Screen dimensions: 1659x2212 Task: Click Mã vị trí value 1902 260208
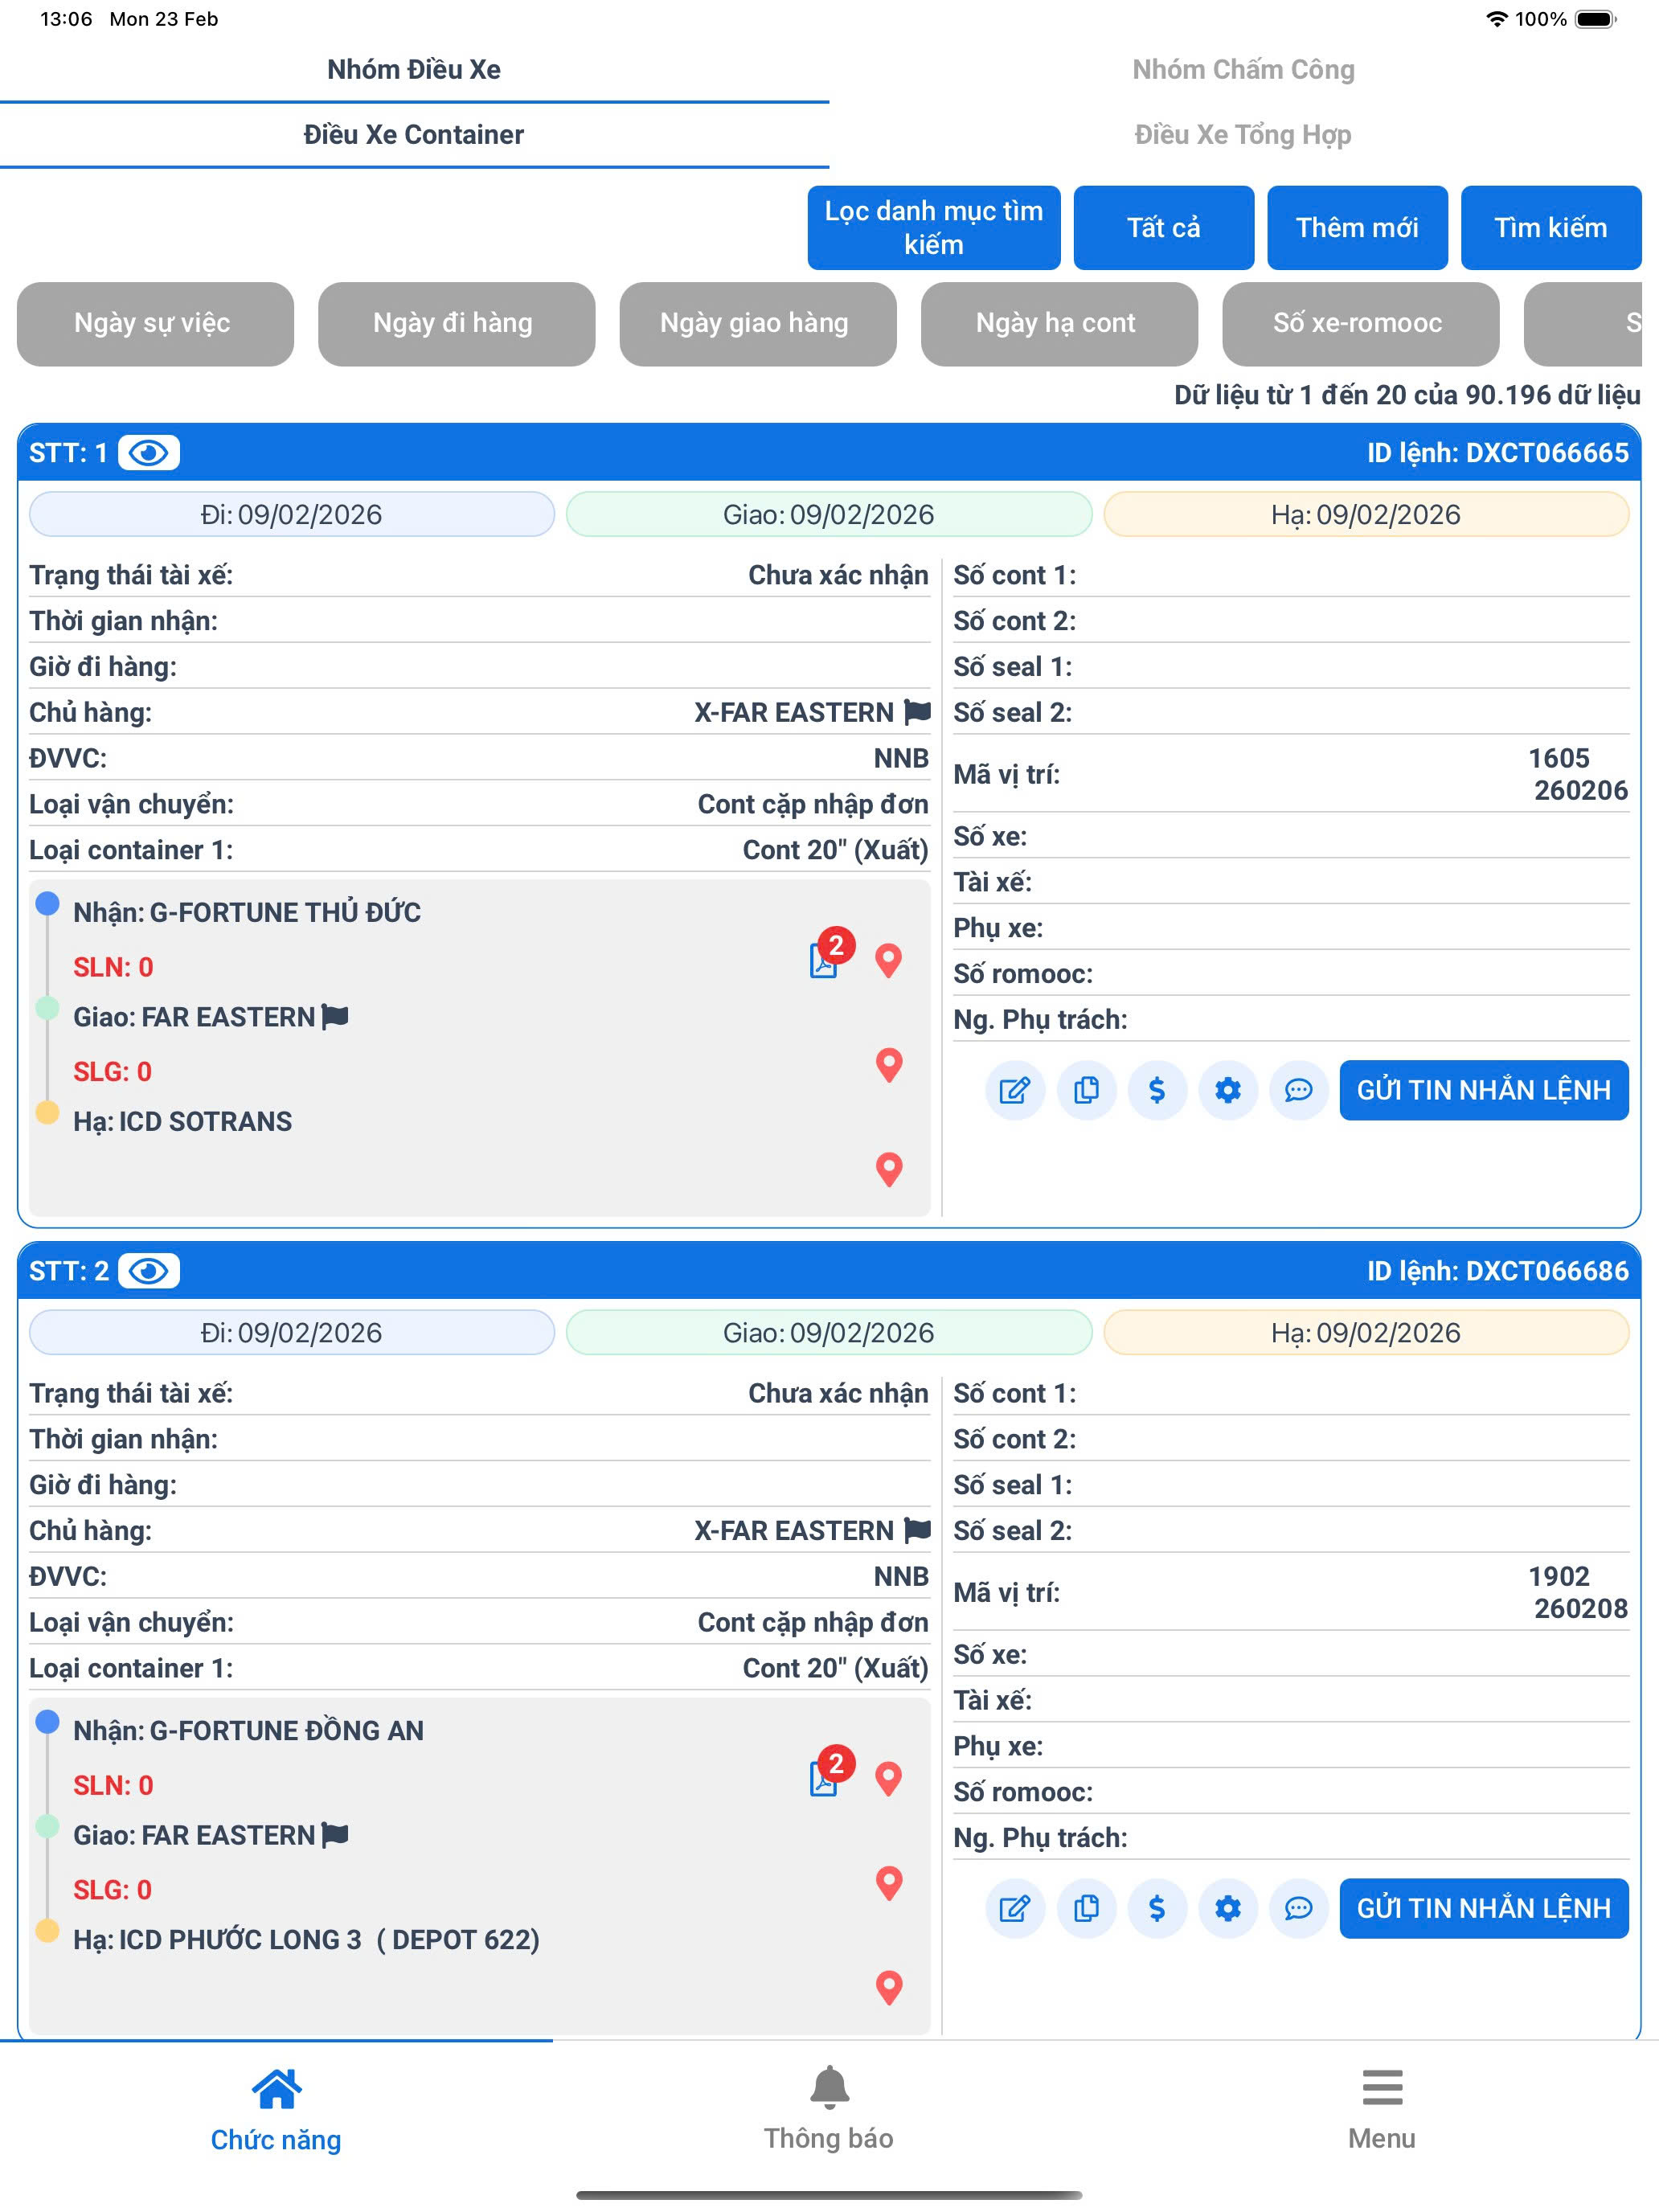coord(1579,1592)
